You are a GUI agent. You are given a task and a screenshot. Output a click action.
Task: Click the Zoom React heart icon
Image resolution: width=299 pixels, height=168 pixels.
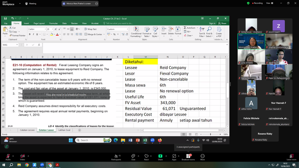(x=146, y=156)
